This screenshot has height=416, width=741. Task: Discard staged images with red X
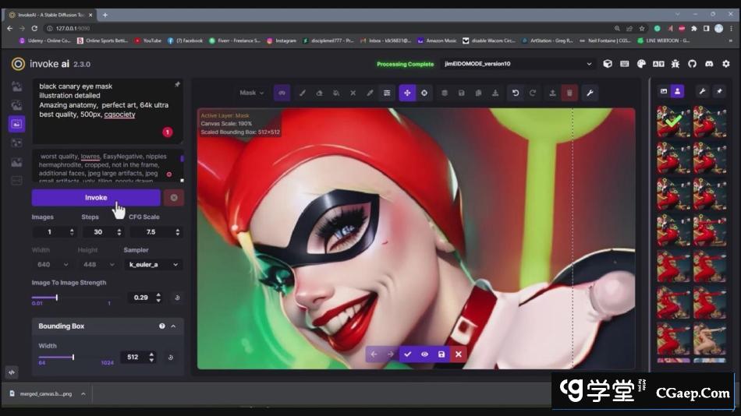click(459, 354)
